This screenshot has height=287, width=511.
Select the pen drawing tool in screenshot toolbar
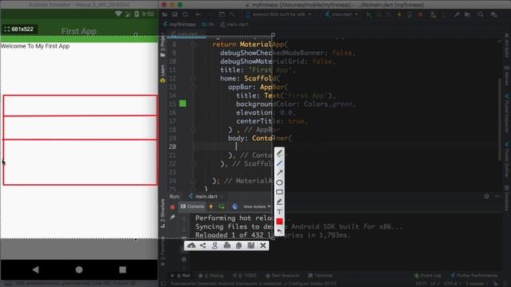click(279, 153)
